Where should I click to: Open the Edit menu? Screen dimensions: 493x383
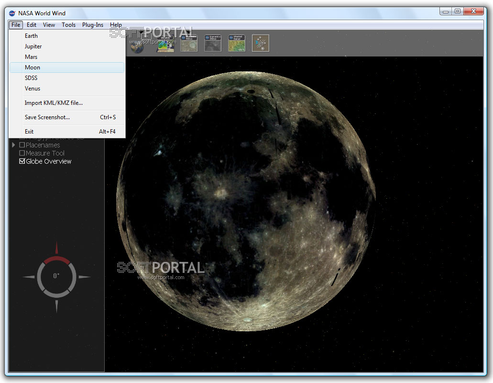(x=32, y=25)
